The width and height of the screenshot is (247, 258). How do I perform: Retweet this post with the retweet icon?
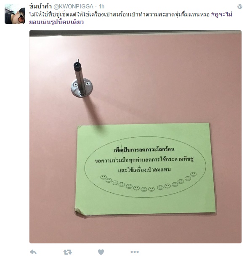pos(67,252)
